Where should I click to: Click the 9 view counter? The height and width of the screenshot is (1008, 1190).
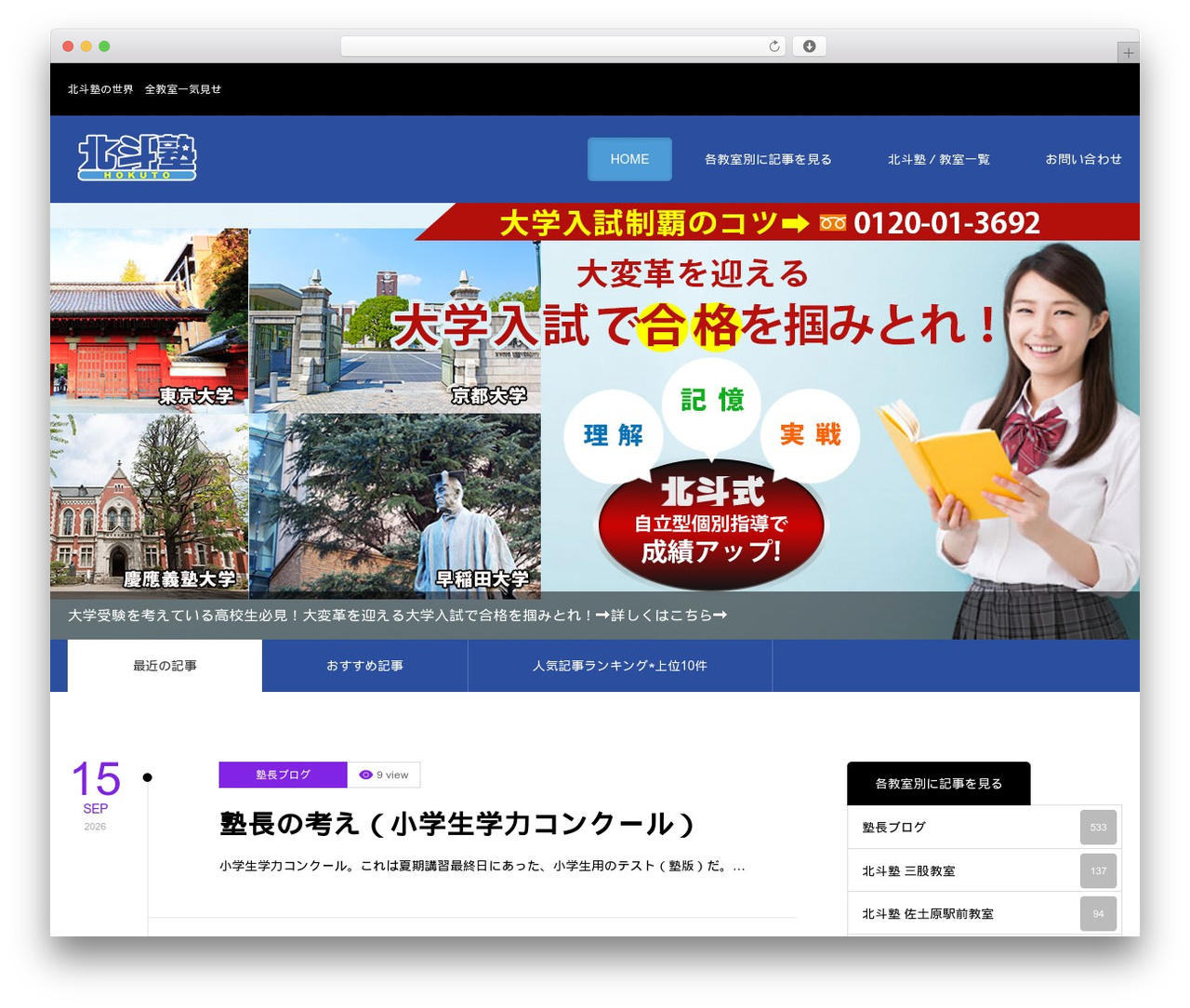point(384,775)
